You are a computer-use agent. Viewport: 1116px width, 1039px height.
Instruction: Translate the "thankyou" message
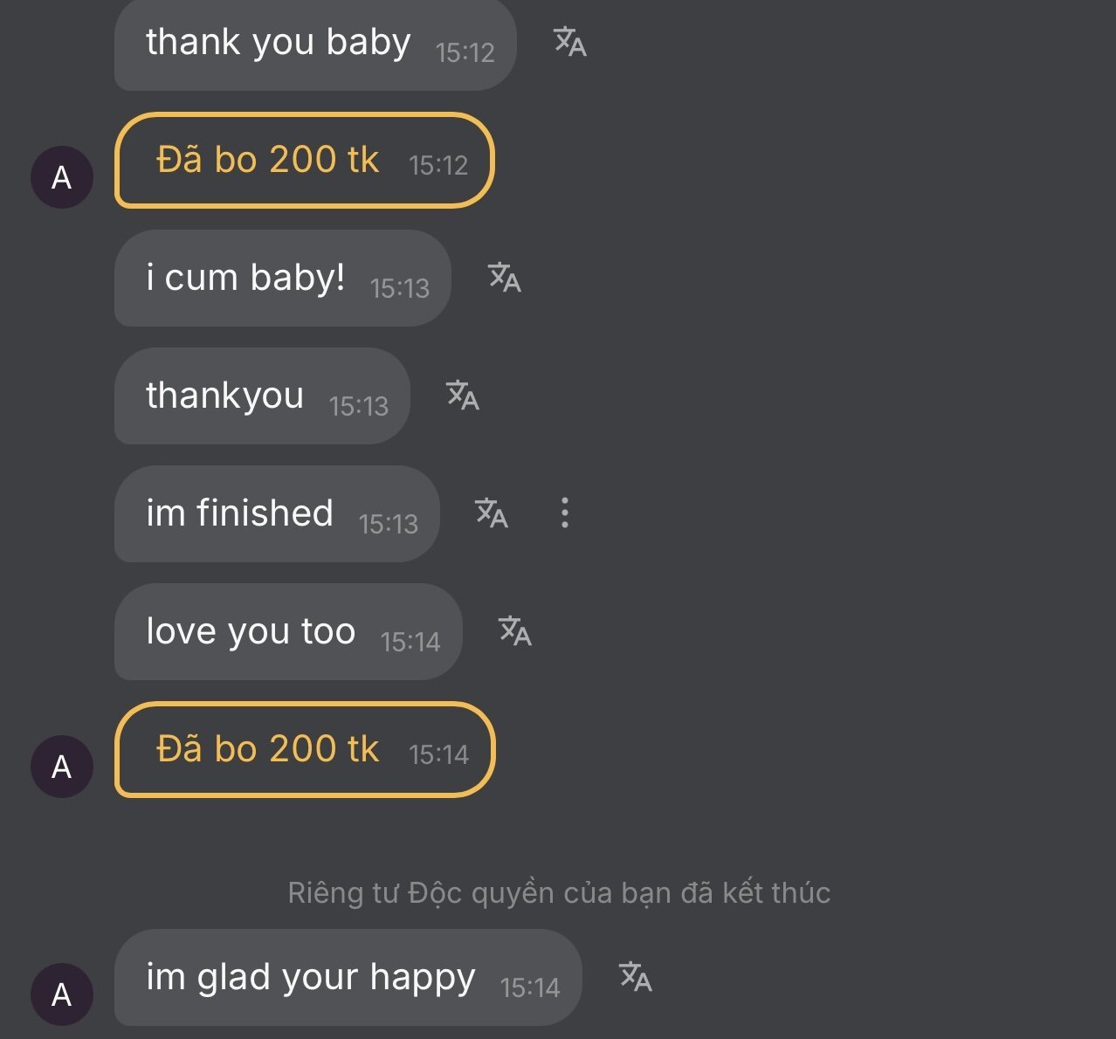[x=463, y=395]
